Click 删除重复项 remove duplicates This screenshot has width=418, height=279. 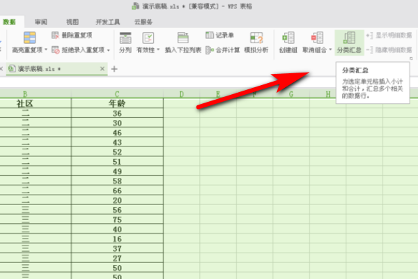tap(72, 36)
